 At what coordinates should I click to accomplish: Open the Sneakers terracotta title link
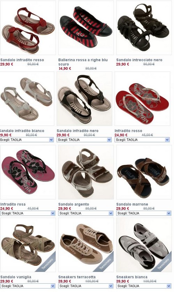click(77, 277)
